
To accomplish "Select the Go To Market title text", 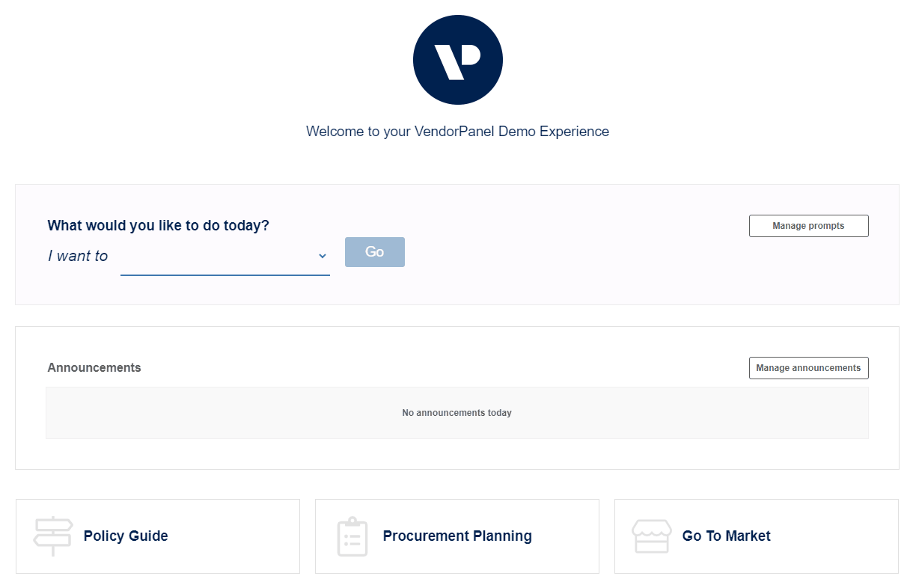I will [x=727, y=536].
